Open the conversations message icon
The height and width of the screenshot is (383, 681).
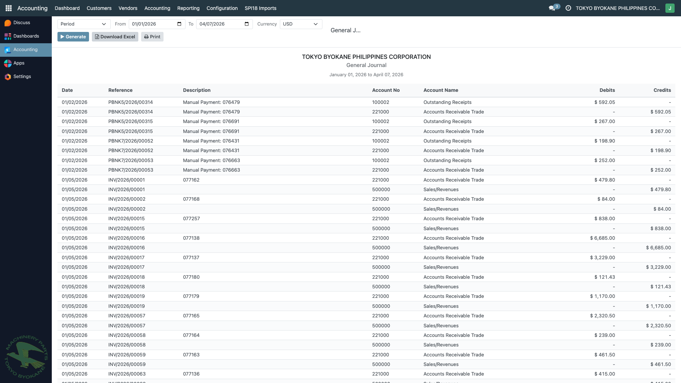click(552, 8)
